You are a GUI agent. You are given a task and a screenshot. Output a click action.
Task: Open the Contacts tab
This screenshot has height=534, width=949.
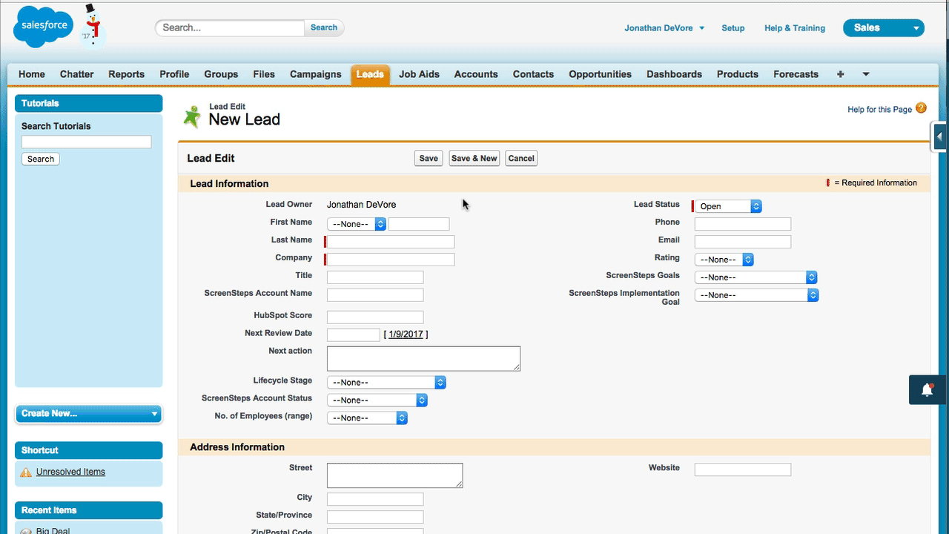point(533,74)
